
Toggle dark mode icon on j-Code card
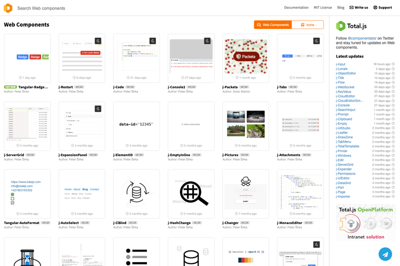click(x=152, y=41)
